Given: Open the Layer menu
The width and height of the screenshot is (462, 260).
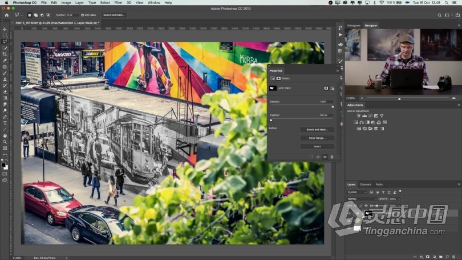Looking at the screenshot, I should (79, 3).
